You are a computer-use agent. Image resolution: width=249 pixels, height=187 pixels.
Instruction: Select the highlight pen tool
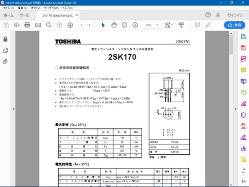(208, 25)
